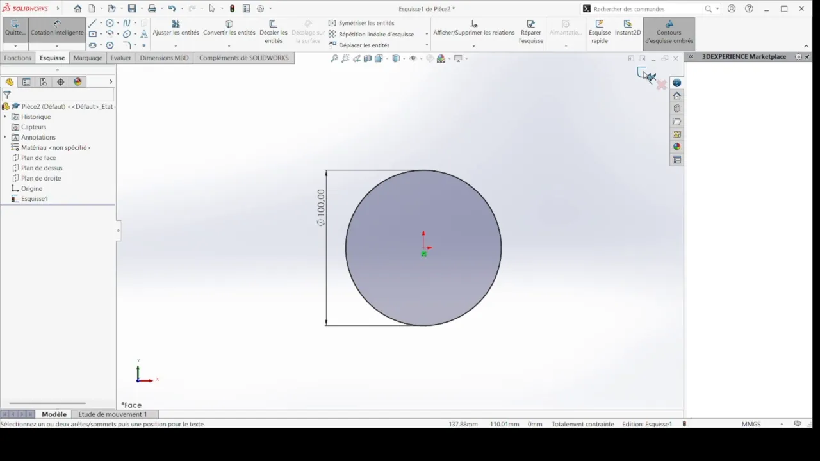Undo the last action with the Undo arrow
820x461 pixels.
[172, 9]
